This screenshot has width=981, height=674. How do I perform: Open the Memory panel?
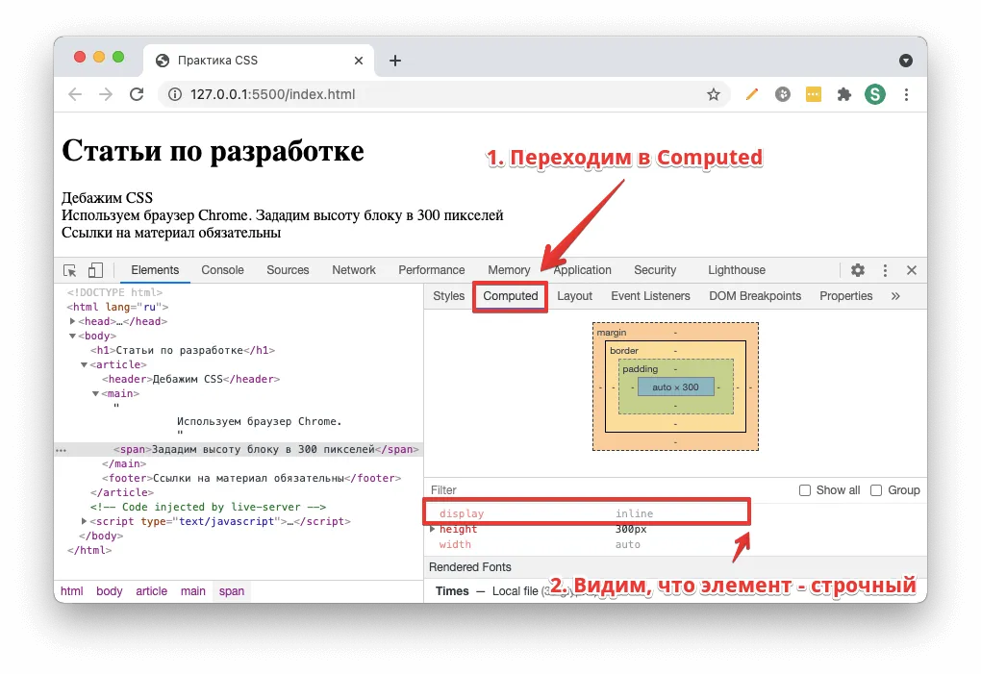[x=509, y=270]
